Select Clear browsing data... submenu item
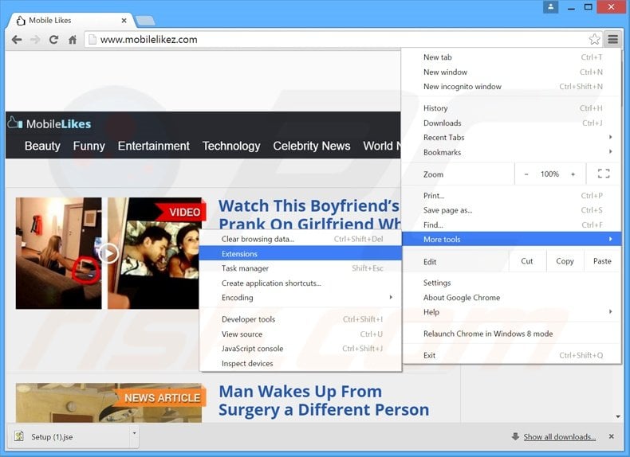This screenshot has height=457, width=630. (x=301, y=239)
